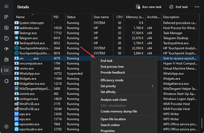The height and width of the screenshot is (133, 204).
Task: Select the Details list sidebar icon
Action: pyautogui.click(x=6, y=70)
